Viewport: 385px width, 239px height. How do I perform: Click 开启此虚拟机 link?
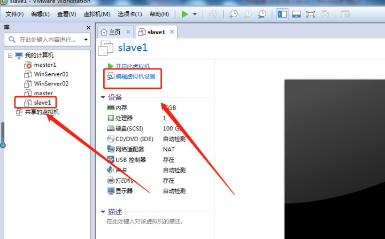point(133,66)
